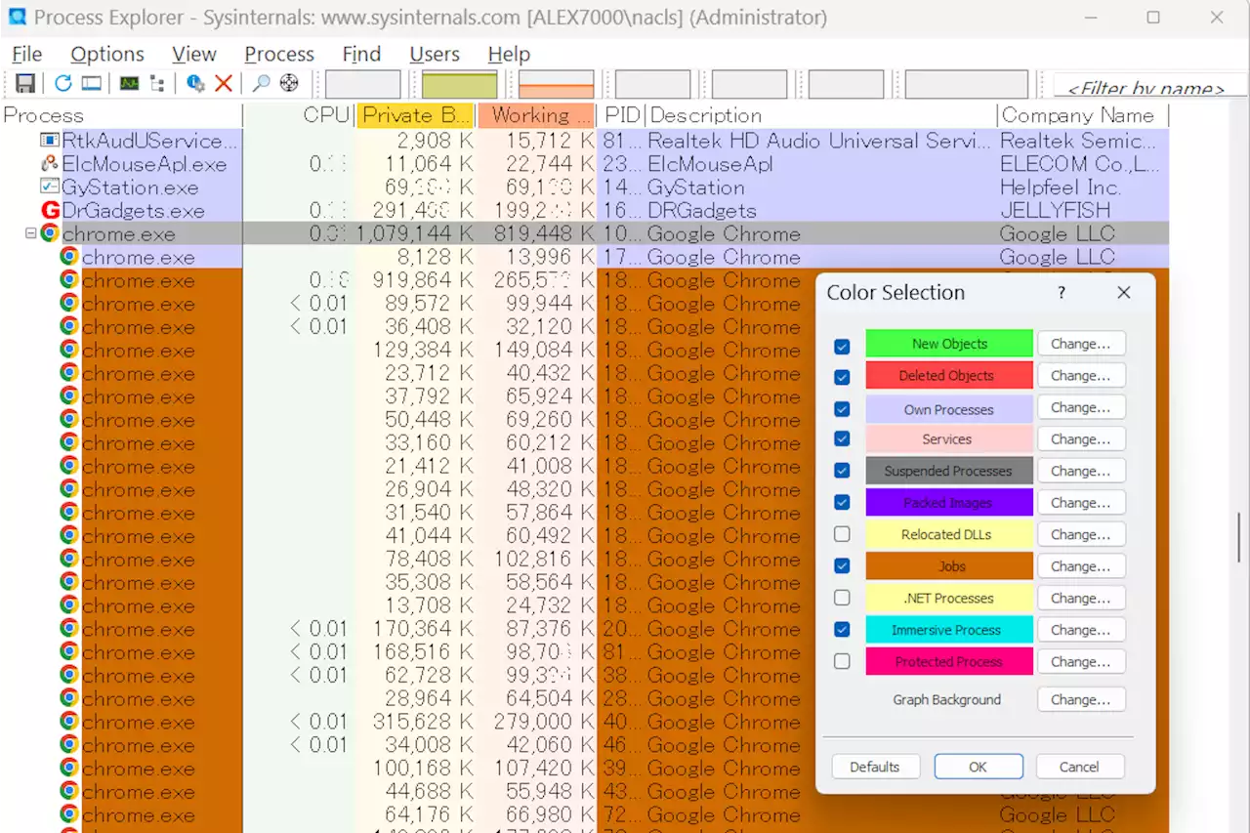Collapse the chrome.exe process tree
1250x833 pixels.
(x=31, y=233)
